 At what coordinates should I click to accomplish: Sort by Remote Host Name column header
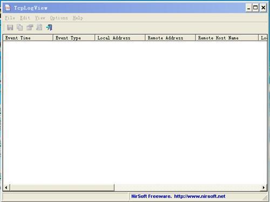coord(227,38)
